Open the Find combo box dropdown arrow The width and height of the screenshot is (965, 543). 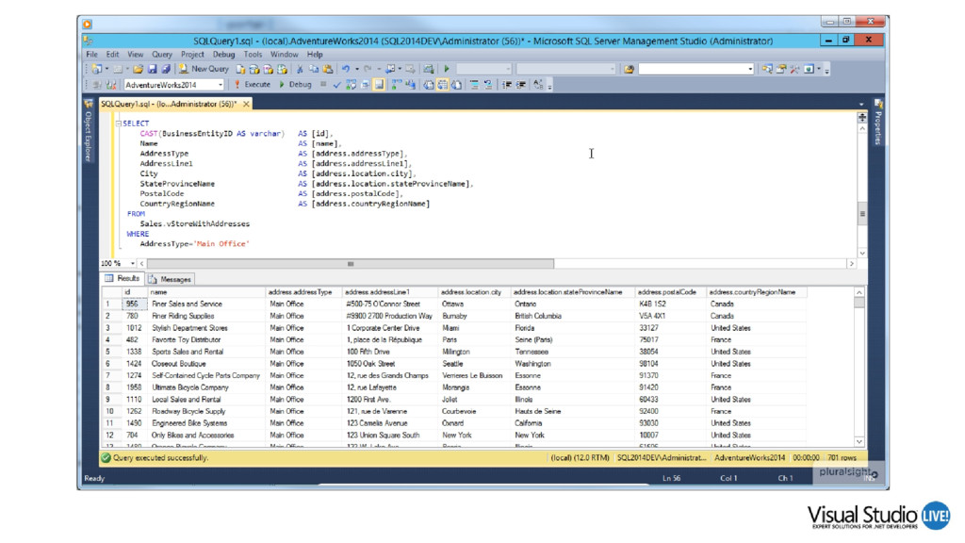pos(749,69)
